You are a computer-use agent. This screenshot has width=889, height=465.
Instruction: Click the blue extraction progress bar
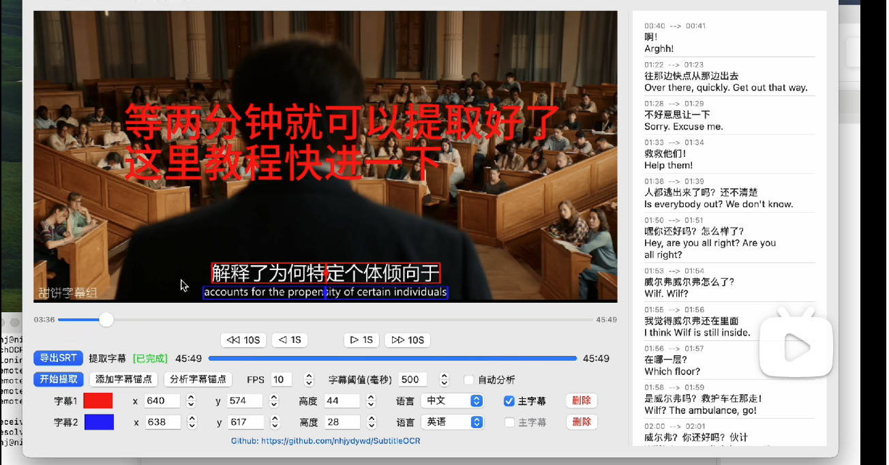click(x=393, y=358)
